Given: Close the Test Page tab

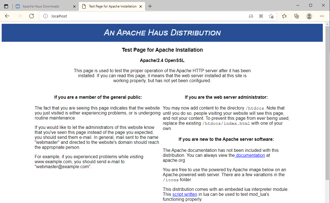Looking at the screenshot, I should click(x=141, y=6).
